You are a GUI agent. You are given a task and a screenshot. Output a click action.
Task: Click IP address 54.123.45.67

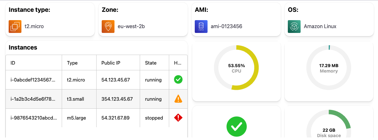[x=116, y=80]
